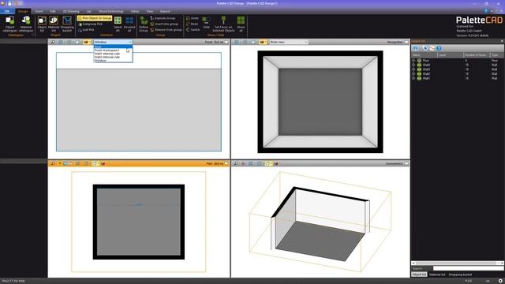
Task: Open the Object list
Action: [x=42, y=24]
